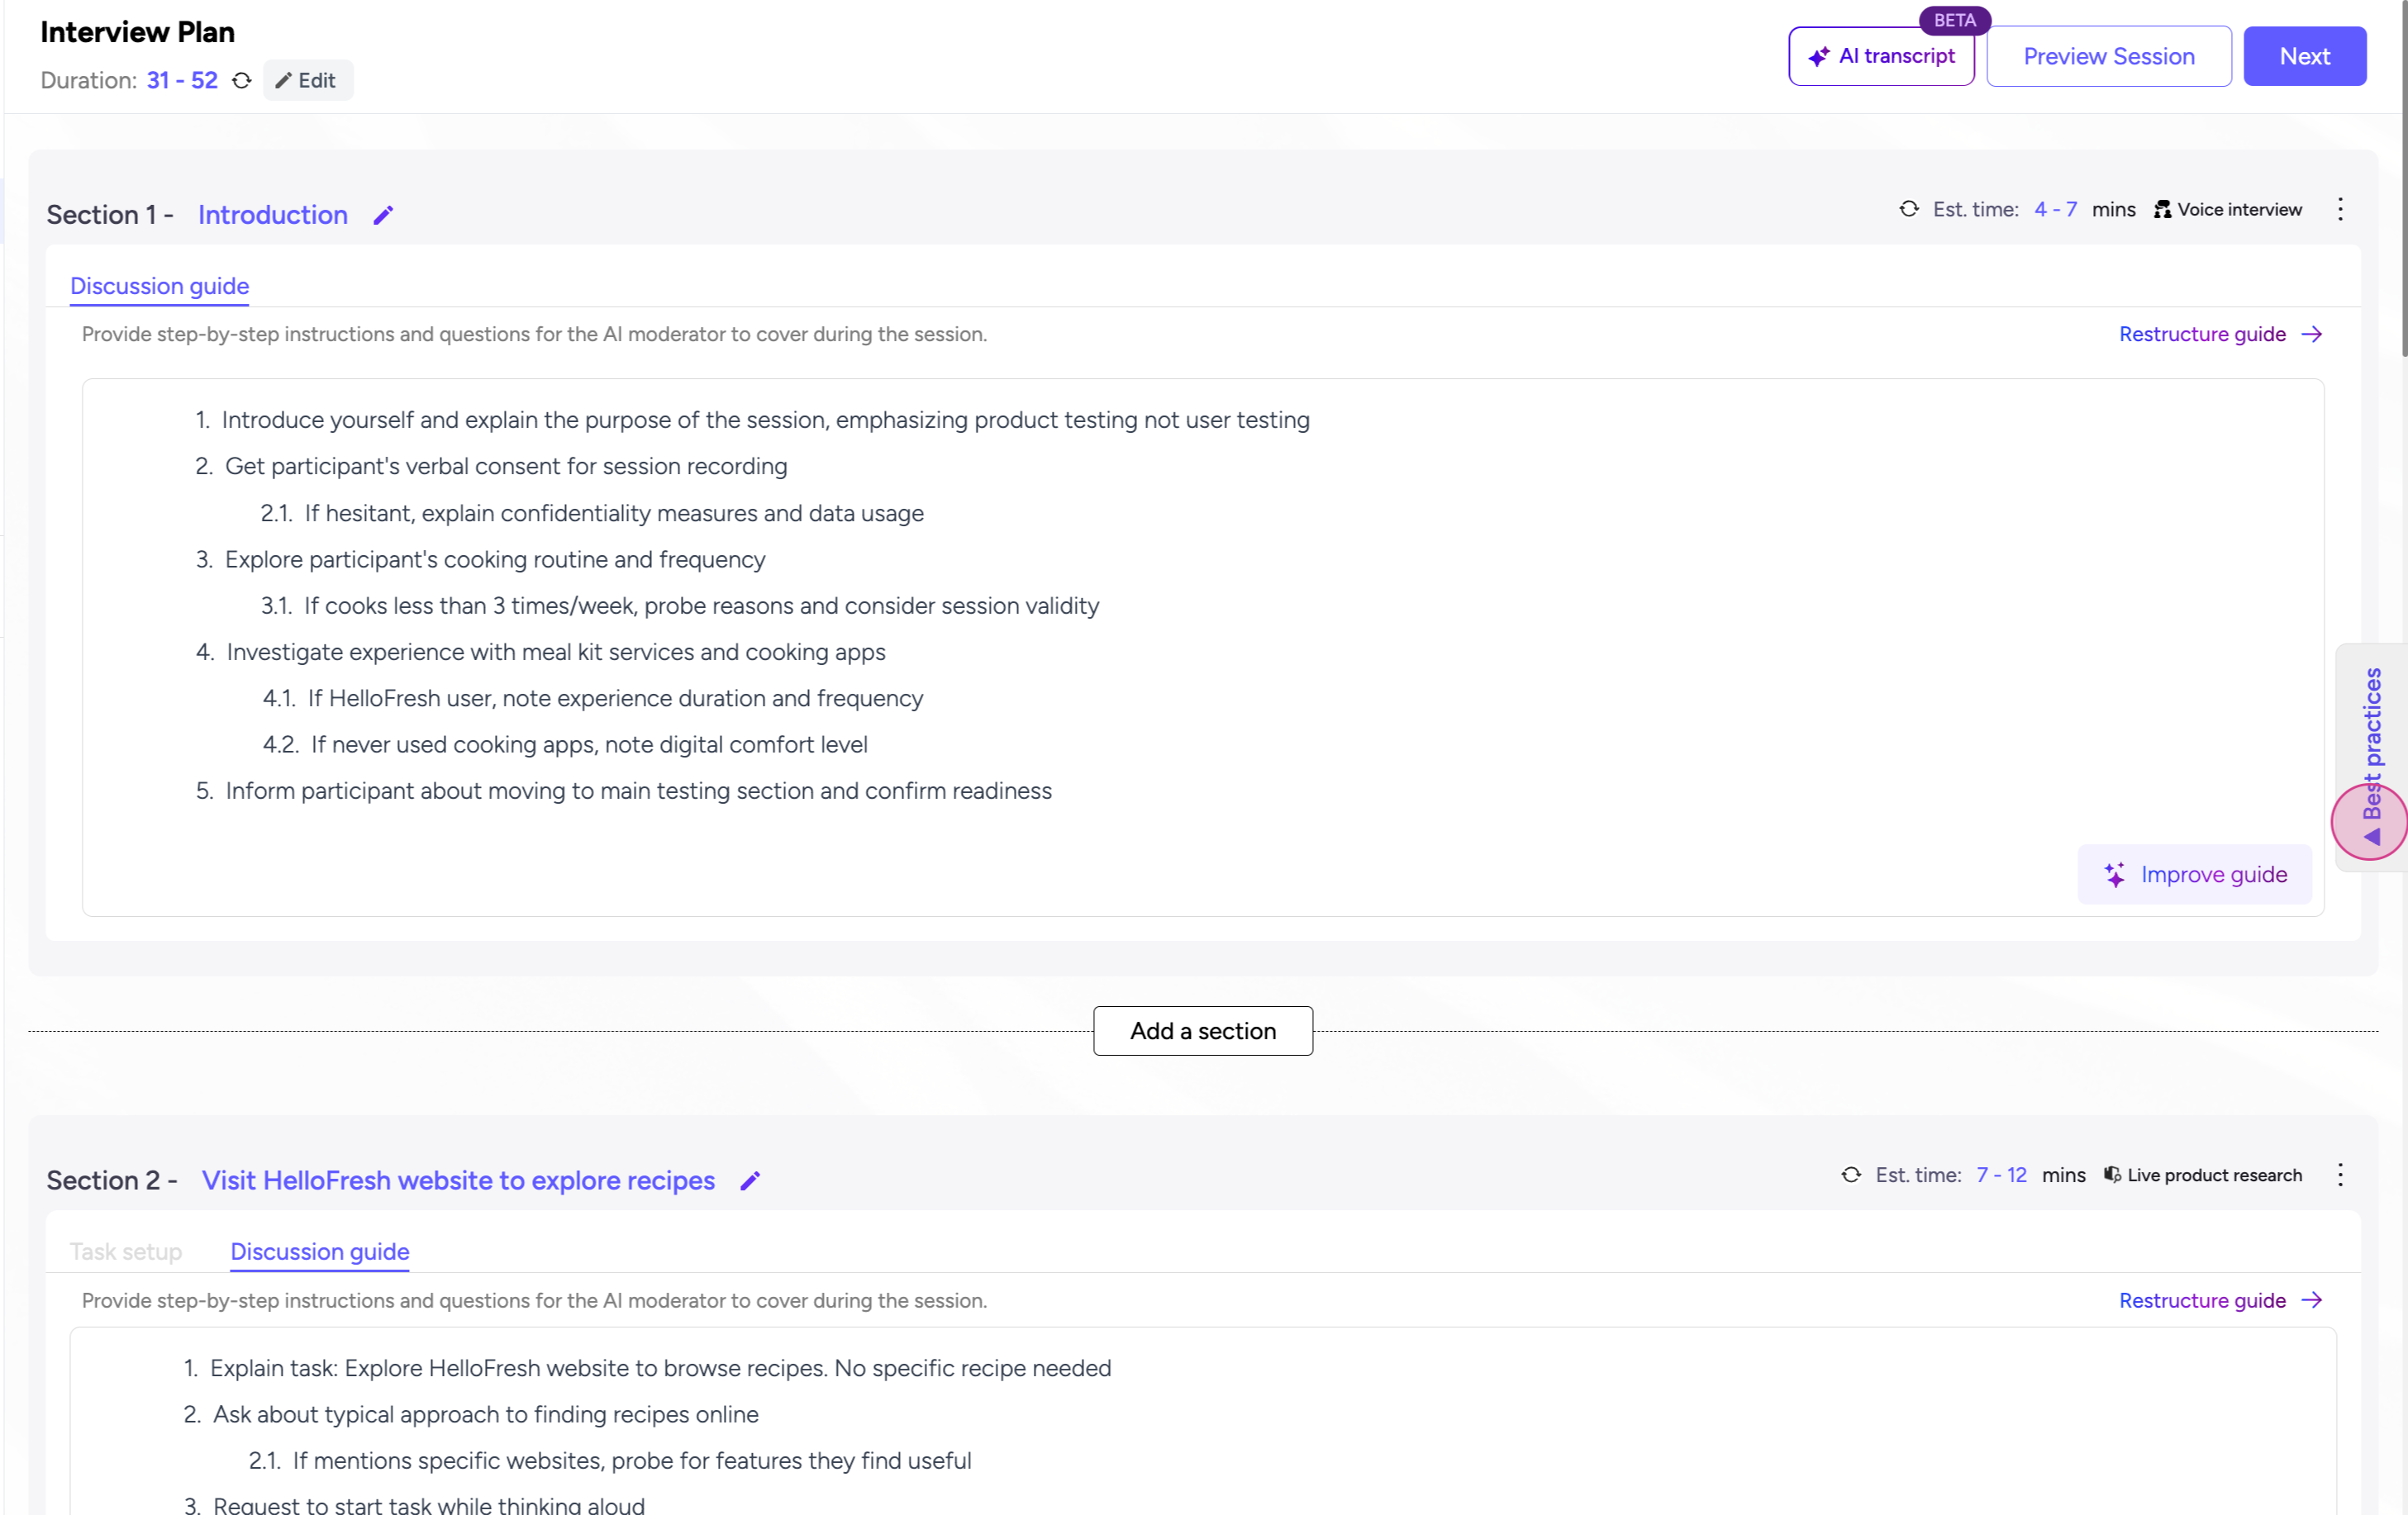This screenshot has width=2408, height=1515.
Task: Click step 4.2 about never used cooking apps
Action: point(589,745)
